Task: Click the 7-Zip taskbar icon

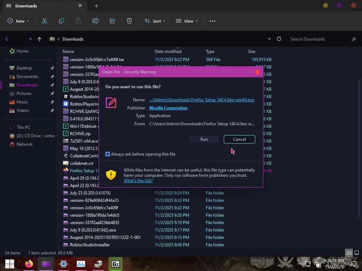Action: (116, 264)
